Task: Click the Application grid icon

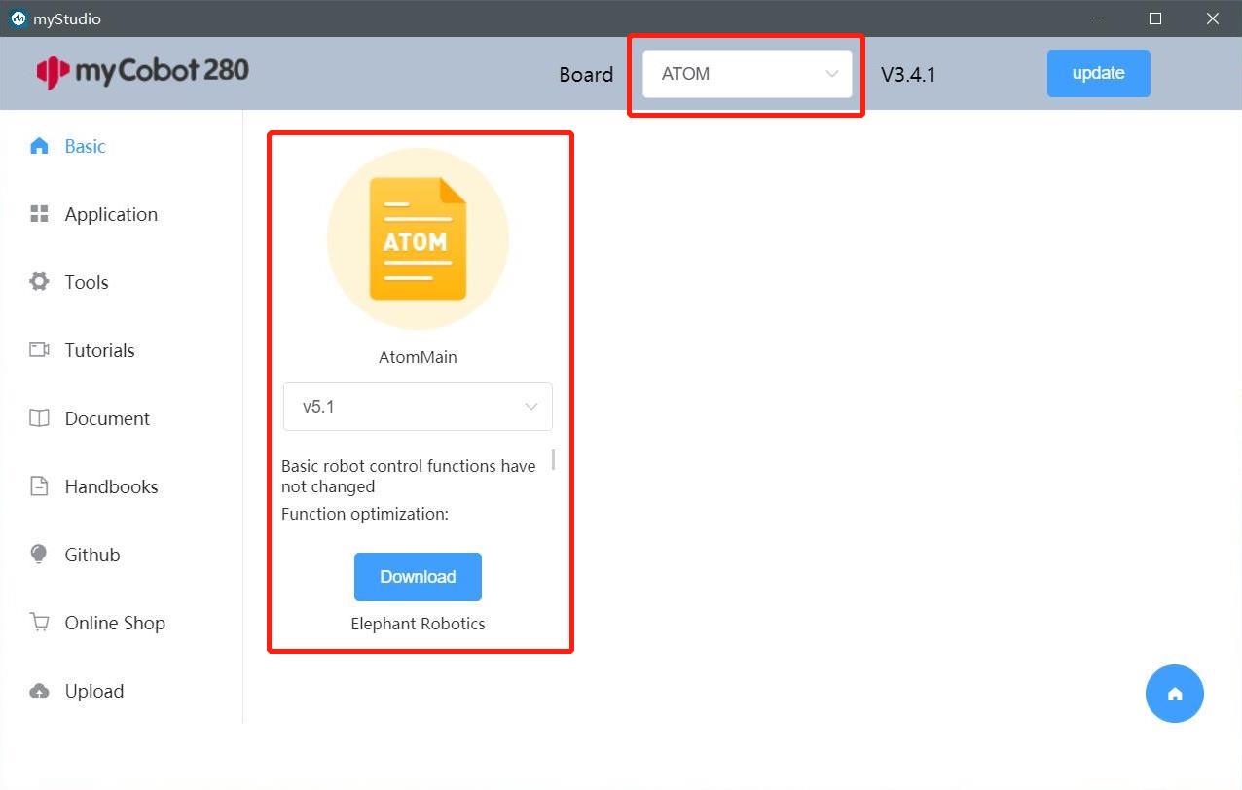Action: point(39,214)
